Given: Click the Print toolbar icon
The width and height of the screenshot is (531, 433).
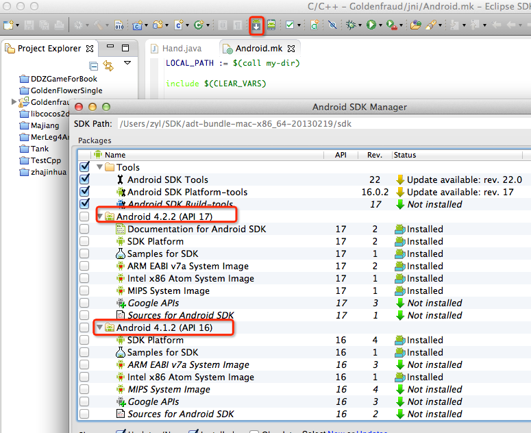Looking at the screenshot, I should (59, 25).
